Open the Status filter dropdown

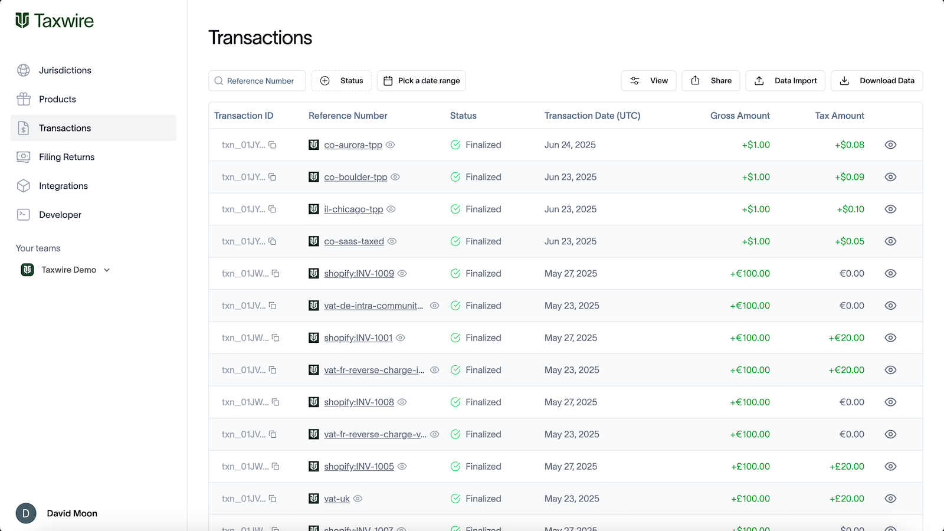pyautogui.click(x=342, y=81)
